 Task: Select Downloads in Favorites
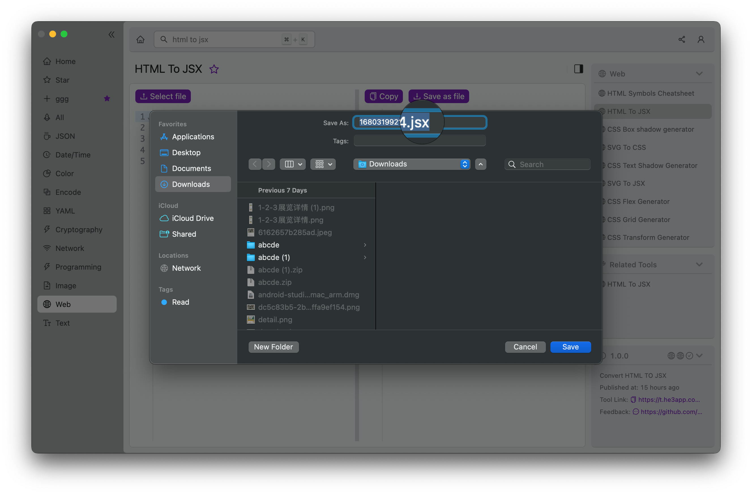pyautogui.click(x=193, y=184)
